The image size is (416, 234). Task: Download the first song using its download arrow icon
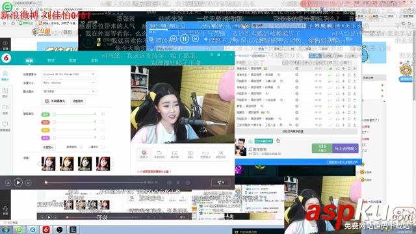(x=354, y=68)
